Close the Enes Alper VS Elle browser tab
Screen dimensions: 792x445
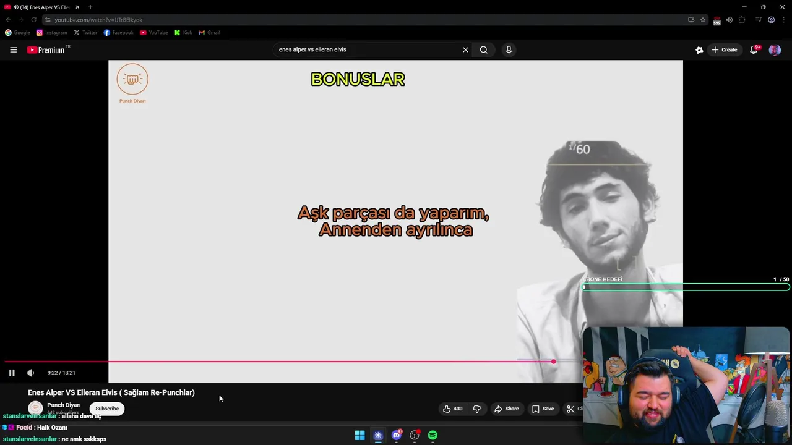coord(77,7)
